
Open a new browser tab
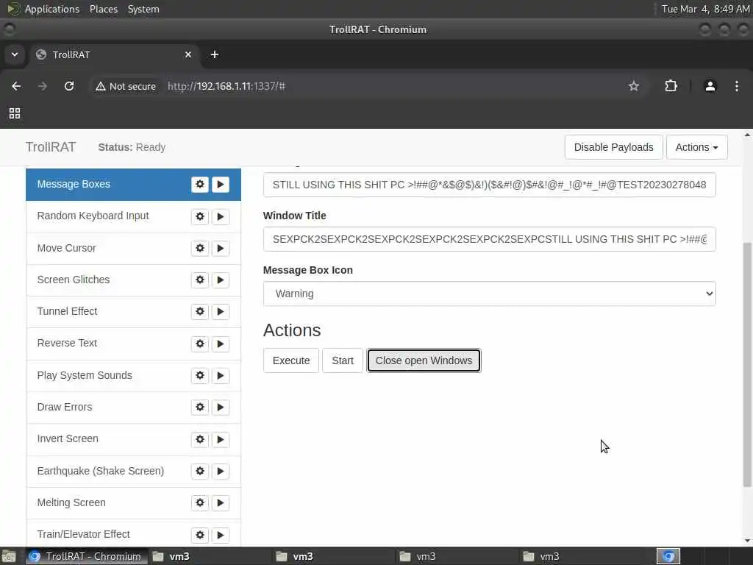pyautogui.click(x=215, y=54)
